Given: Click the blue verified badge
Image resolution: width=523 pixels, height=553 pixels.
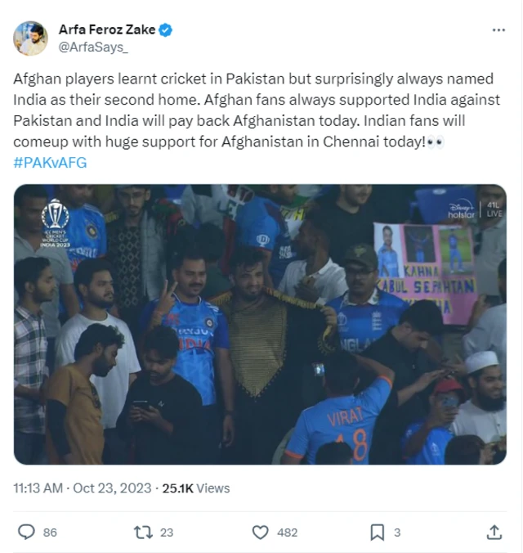Looking at the screenshot, I should [165, 30].
